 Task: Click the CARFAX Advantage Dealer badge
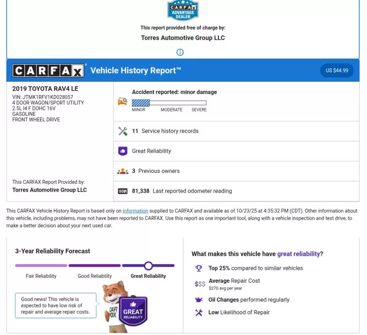tap(183, 10)
